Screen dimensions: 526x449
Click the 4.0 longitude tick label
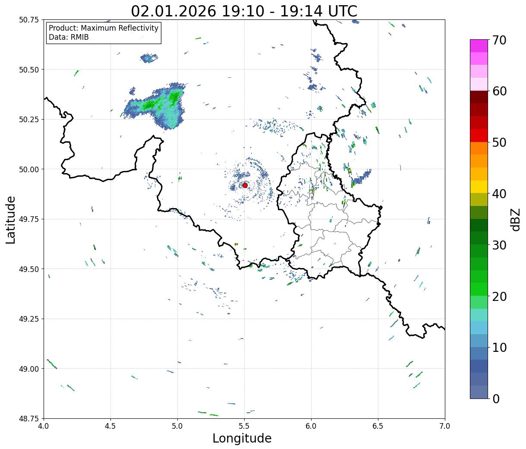tap(44, 426)
